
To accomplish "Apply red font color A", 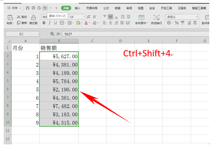I will pos(86,23).
